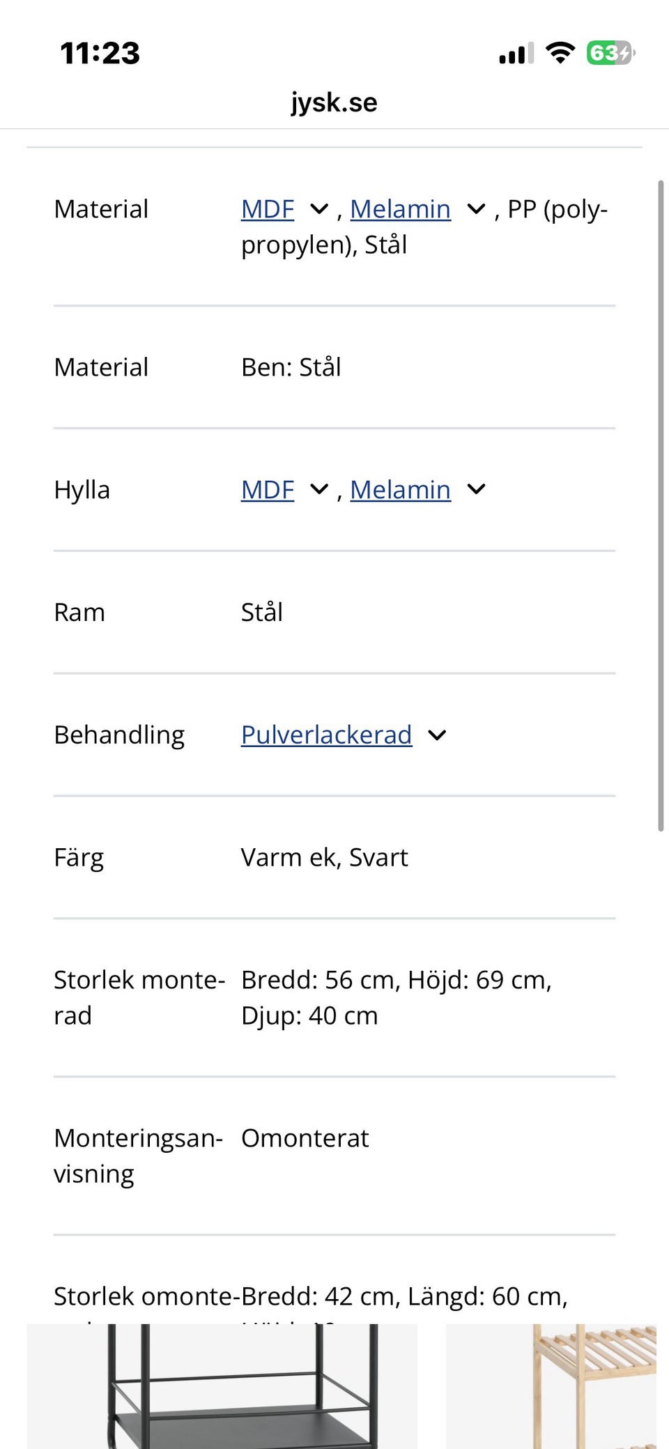The image size is (669, 1449).
Task: Open the Pulverlackerad treatment link
Action: tap(326, 735)
